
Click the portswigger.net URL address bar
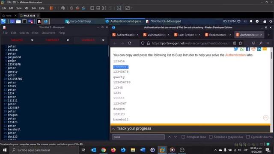[x=191, y=43]
